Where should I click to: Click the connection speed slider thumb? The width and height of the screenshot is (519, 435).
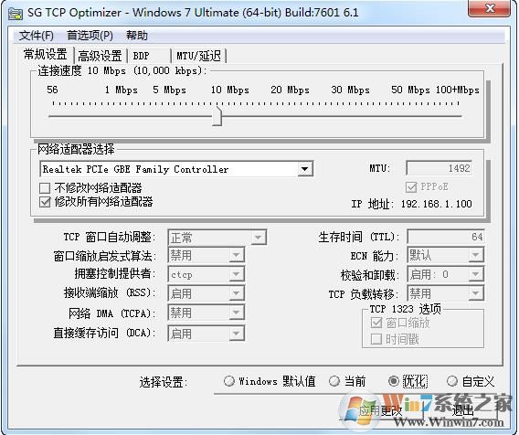click(x=217, y=116)
